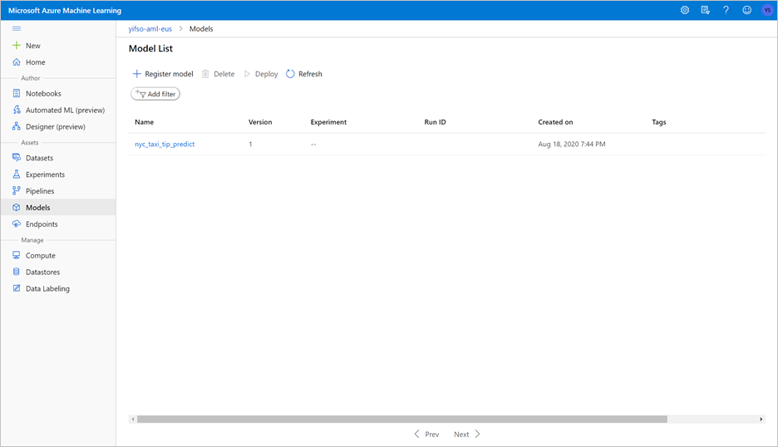This screenshot has width=778, height=447.
Task: Click the Add filter button
Action: [x=155, y=94]
